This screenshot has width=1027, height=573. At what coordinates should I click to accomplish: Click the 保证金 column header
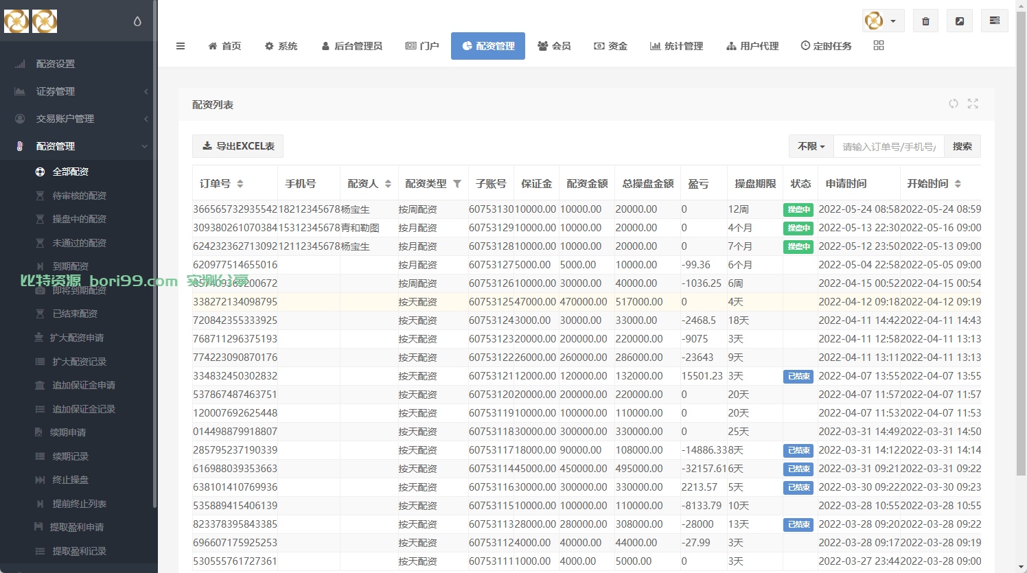click(536, 184)
